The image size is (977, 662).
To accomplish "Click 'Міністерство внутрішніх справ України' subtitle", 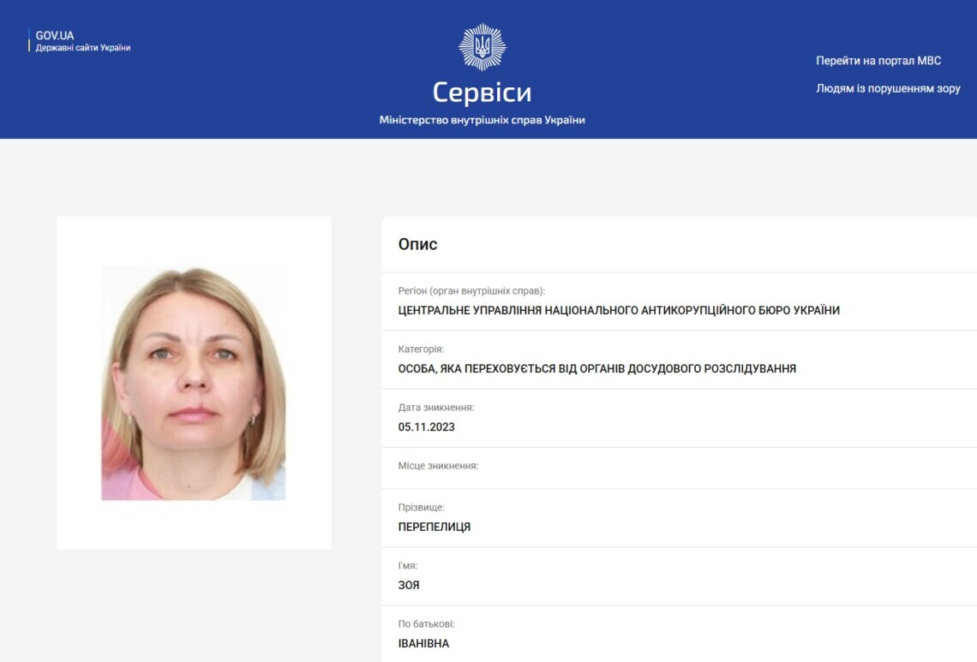I will click(x=483, y=120).
